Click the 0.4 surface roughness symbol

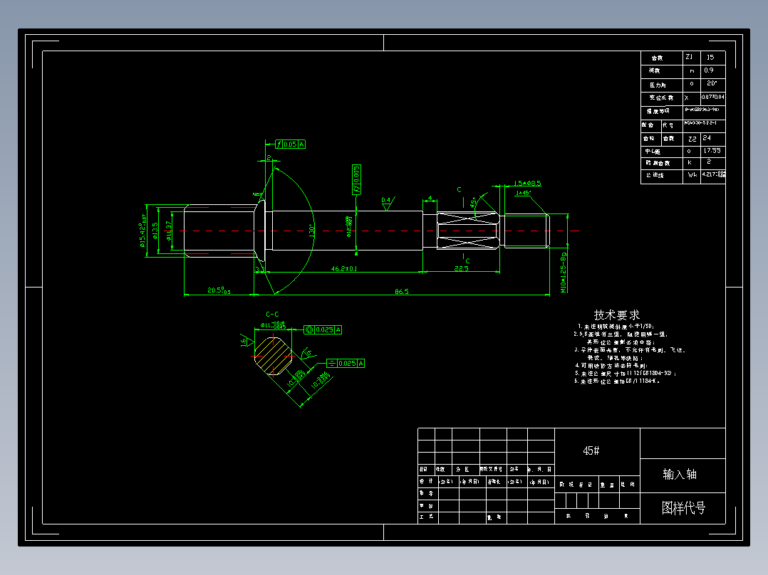(388, 203)
